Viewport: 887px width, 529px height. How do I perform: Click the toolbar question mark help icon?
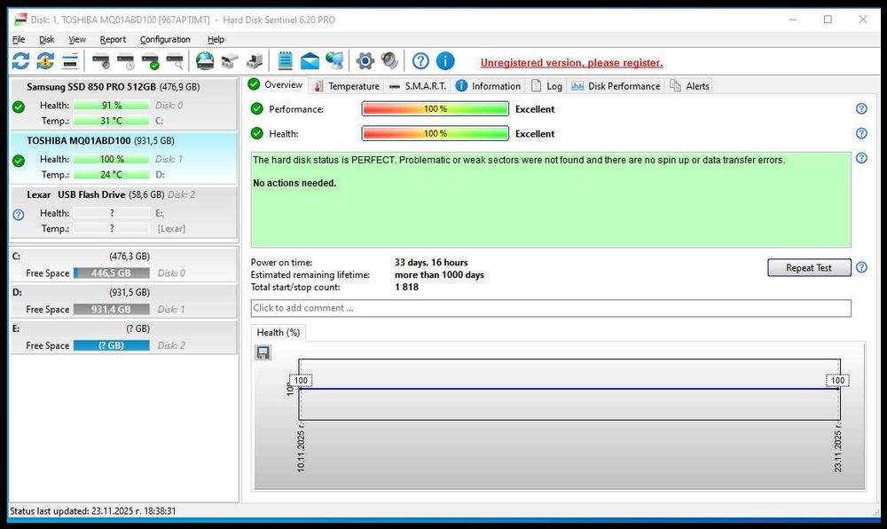click(420, 61)
